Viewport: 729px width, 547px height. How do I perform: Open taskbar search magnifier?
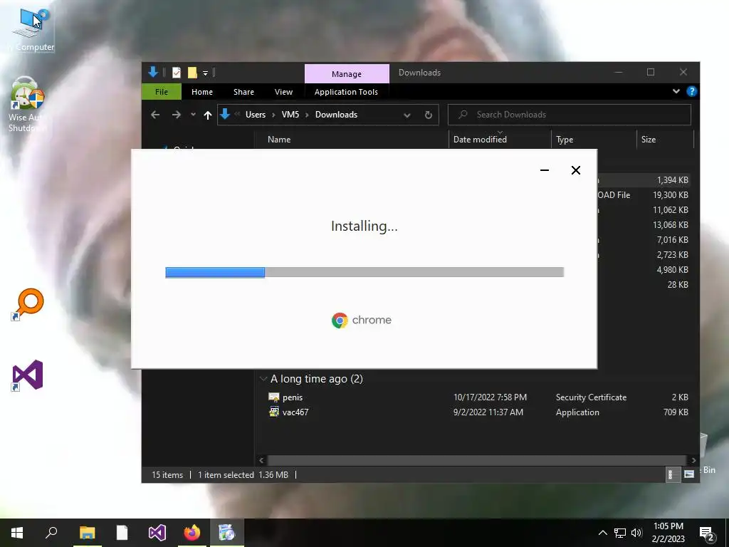51,533
